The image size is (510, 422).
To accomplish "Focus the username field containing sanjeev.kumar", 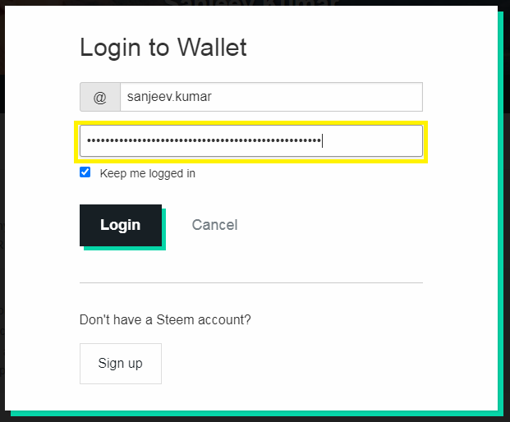I will point(271,97).
